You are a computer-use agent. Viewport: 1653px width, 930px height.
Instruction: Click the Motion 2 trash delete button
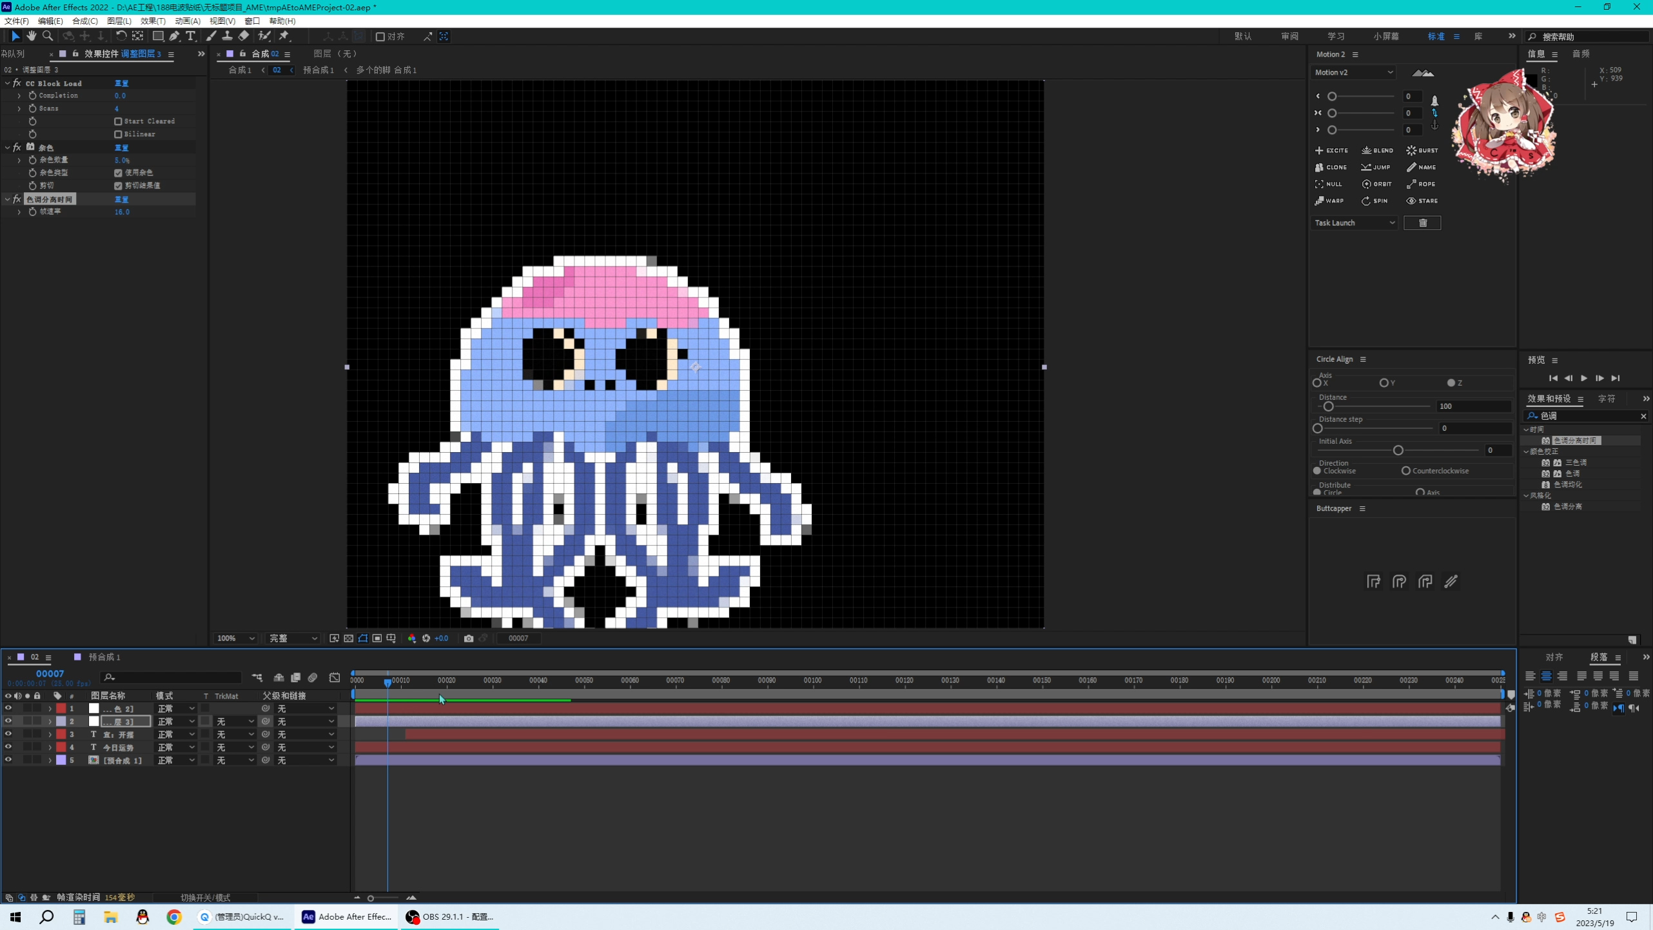point(1422,223)
